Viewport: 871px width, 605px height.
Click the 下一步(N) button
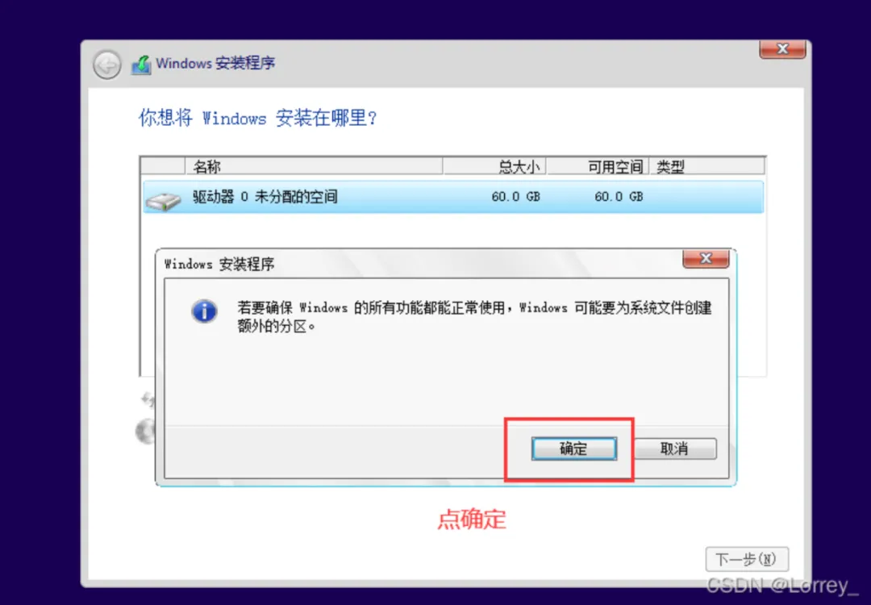click(x=747, y=559)
